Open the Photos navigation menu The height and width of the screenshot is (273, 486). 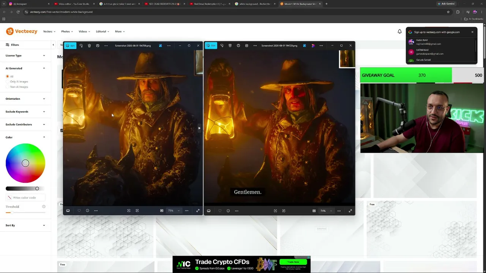(x=67, y=31)
